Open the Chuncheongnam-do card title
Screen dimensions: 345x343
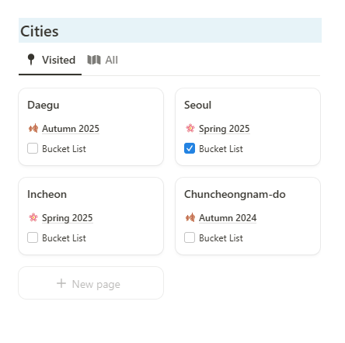click(x=235, y=194)
